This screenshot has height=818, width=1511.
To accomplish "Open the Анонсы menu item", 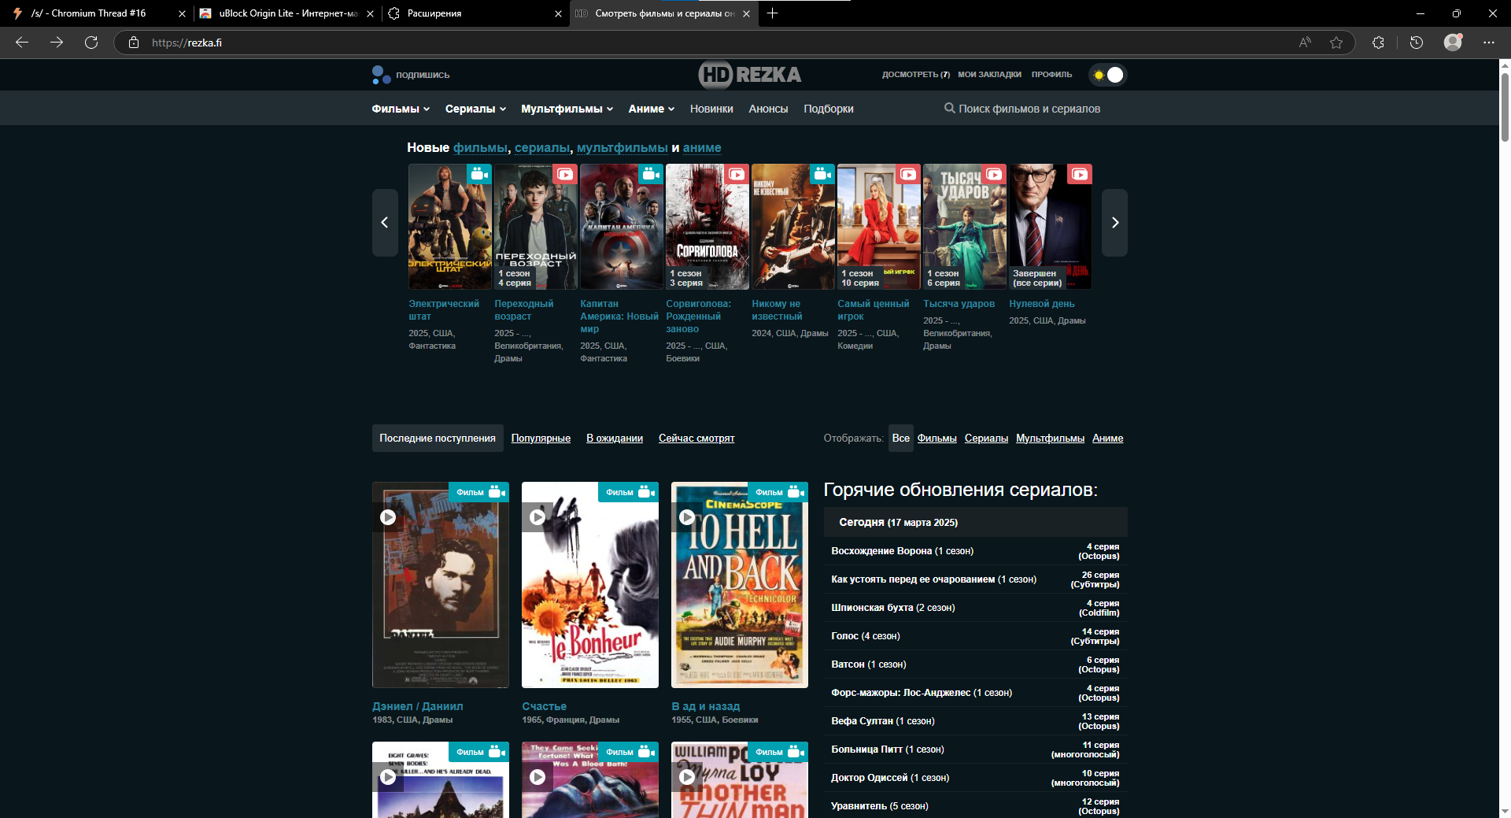I will click(768, 109).
